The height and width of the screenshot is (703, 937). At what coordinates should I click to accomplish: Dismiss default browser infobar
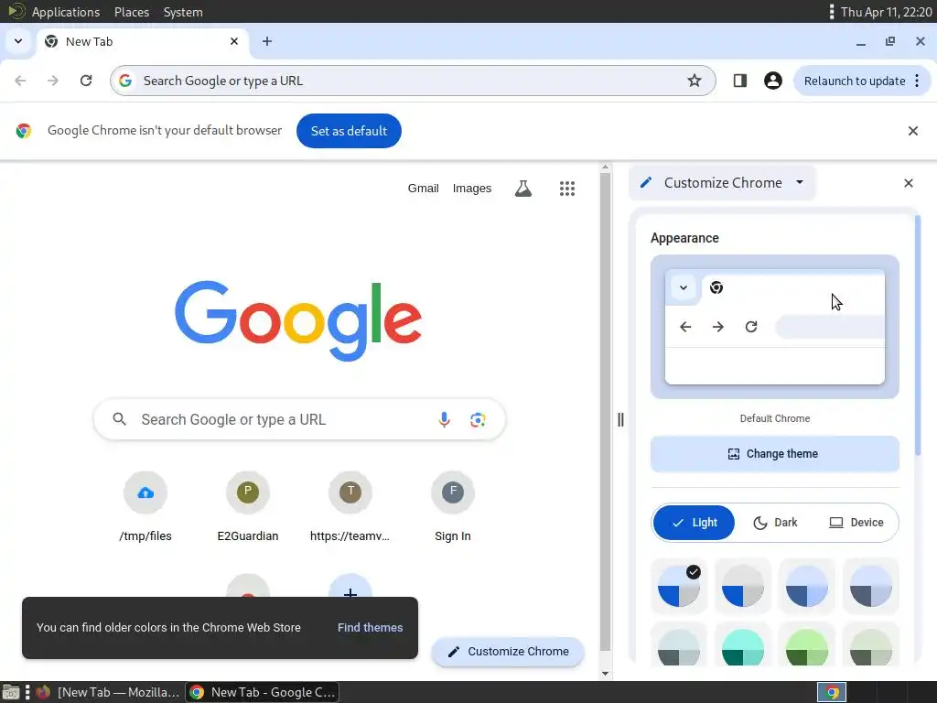click(912, 131)
